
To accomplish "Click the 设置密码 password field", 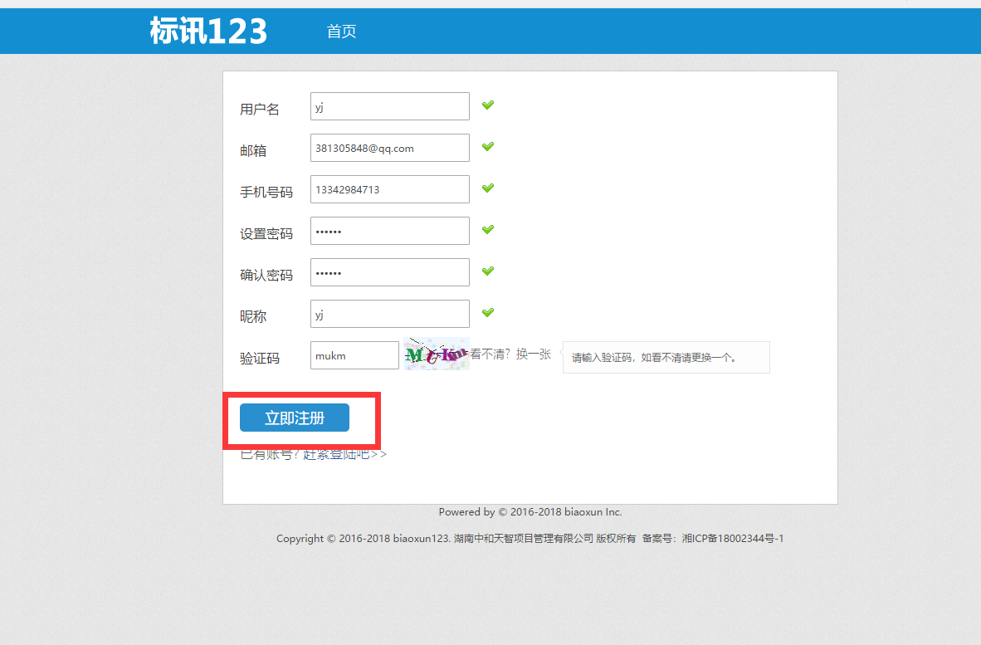I will pos(390,231).
